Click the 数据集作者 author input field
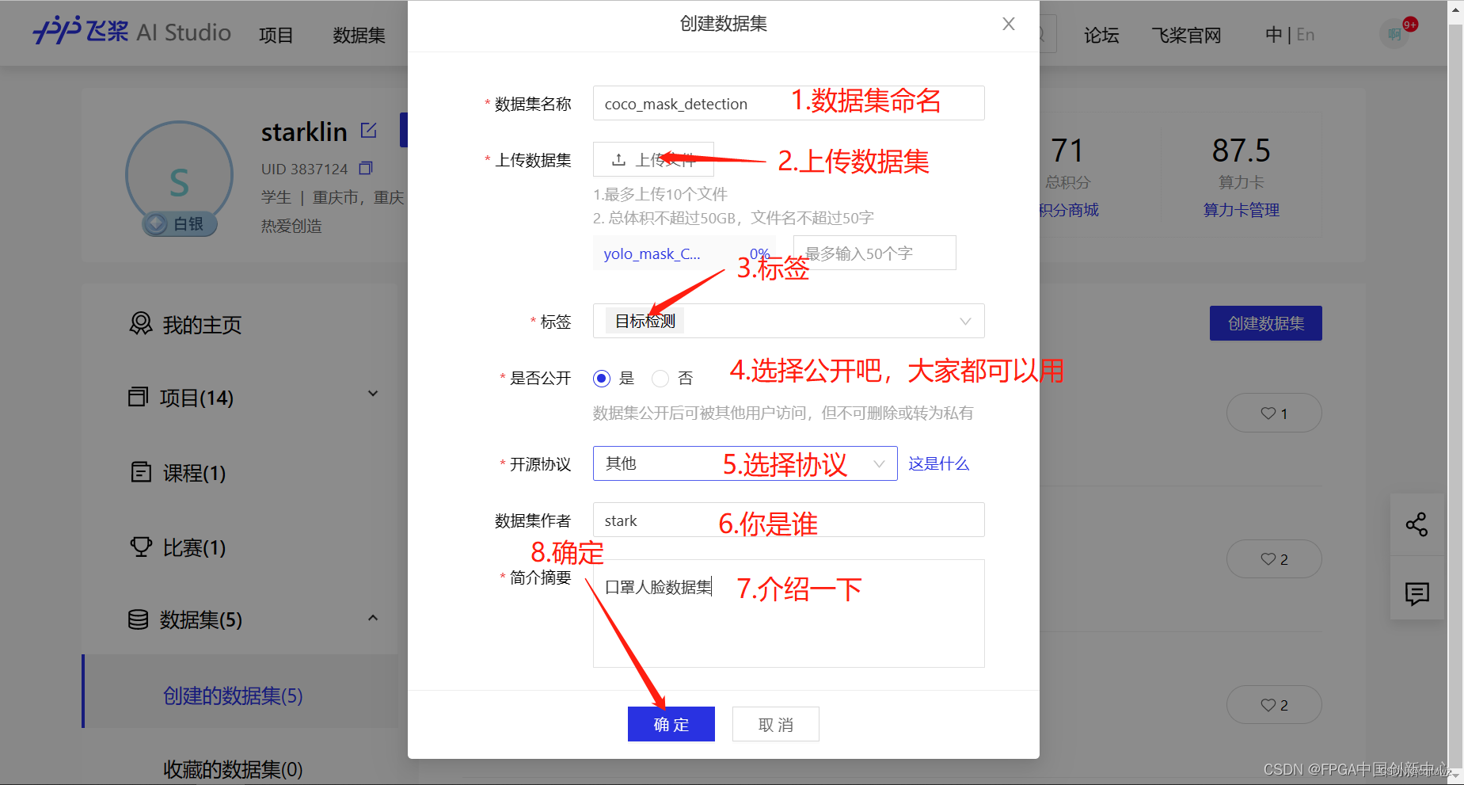Viewport: 1464px width, 785px height. pos(789,520)
